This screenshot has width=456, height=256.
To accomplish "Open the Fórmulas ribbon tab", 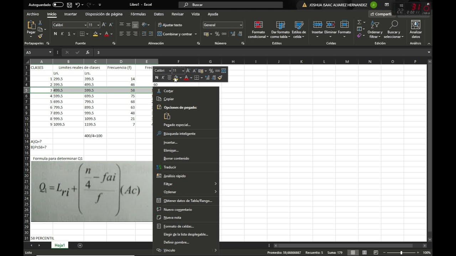I will coord(138,14).
